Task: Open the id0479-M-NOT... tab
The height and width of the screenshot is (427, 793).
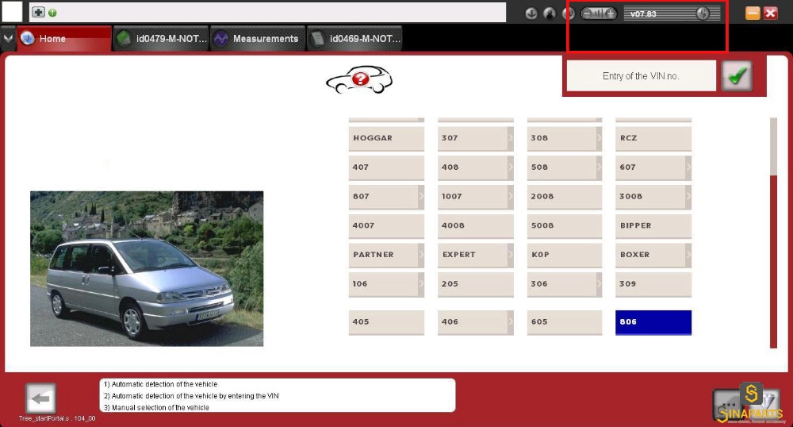Action: click(x=161, y=38)
